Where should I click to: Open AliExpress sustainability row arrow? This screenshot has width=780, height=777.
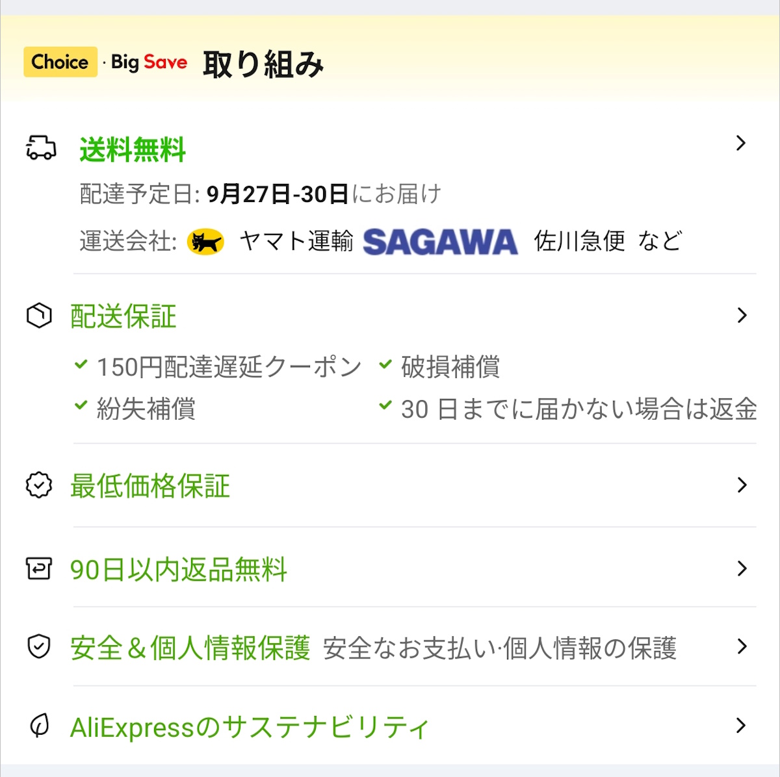tap(740, 725)
